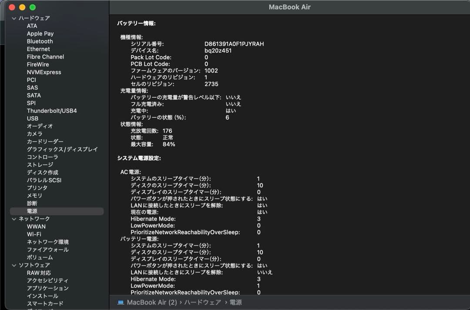The width and height of the screenshot is (470, 310).
Task: Collapse the ネットワーク section
Action: click(x=14, y=218)
